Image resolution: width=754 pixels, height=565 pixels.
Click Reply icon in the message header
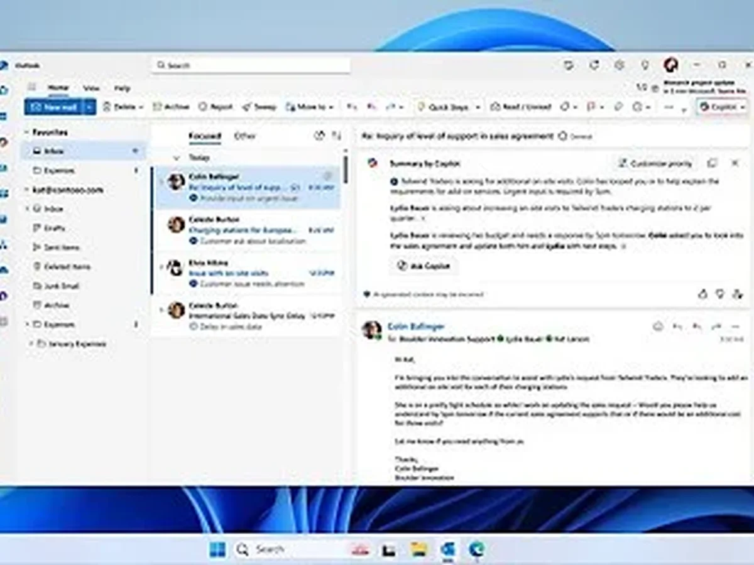click(x=677, y=326)
